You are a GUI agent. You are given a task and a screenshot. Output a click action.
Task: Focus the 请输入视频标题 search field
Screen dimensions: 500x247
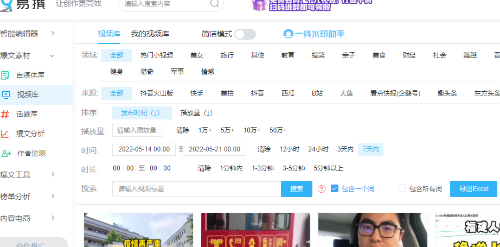[196, 188]
